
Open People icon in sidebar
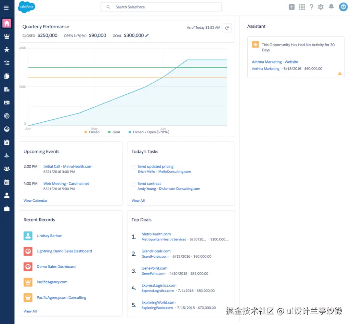point(7,196)
